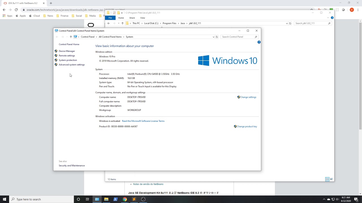Switch File Explorer to details view

click(327, 179)
